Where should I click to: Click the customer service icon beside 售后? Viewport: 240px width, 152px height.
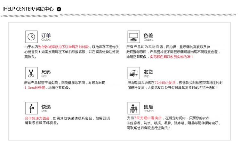[133, 108]
